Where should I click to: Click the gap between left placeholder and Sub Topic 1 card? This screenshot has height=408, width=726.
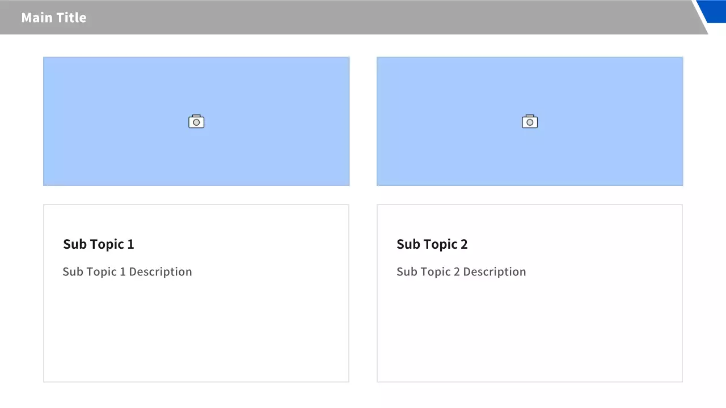[x=196, y=195]
